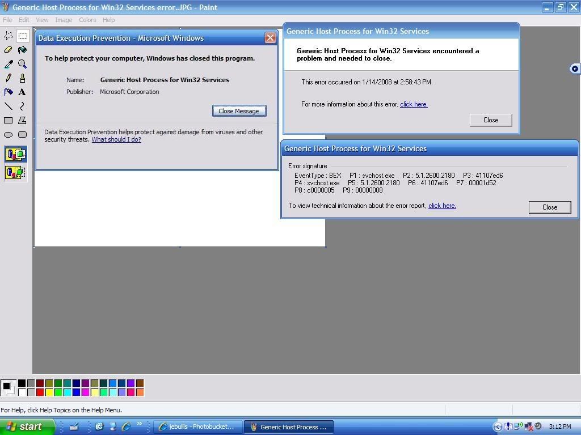Pick the Eraser tool
Image resolution: width=581 pixels, height=435 pixels.
pos(8,50)
